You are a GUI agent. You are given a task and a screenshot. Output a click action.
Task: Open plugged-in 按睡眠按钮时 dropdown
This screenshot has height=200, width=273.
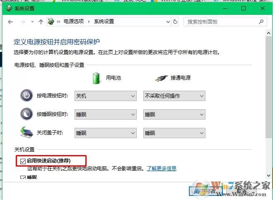(x=174, y=114)
